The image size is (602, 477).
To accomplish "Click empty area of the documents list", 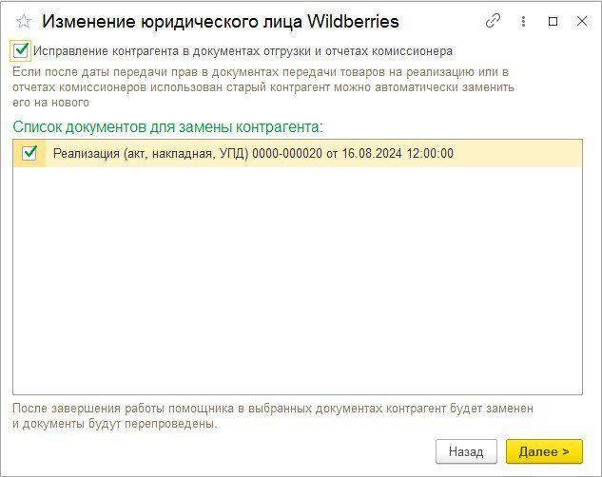I will pyautogui.click(x=297, y=285).
